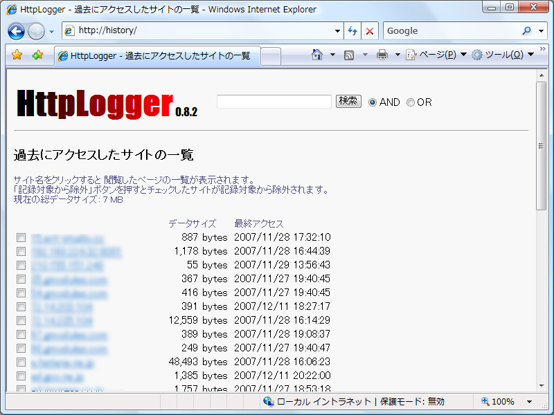Check the box for the 249 bytes row
The width and height of the screenshot is (554, 415).
[21, 349]
